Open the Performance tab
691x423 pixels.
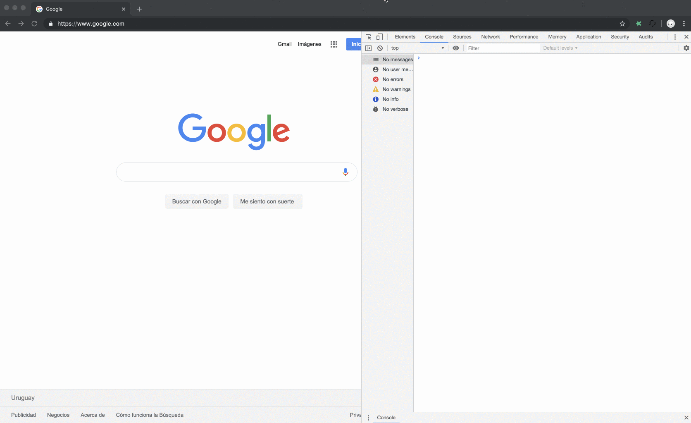click(524, 37)
